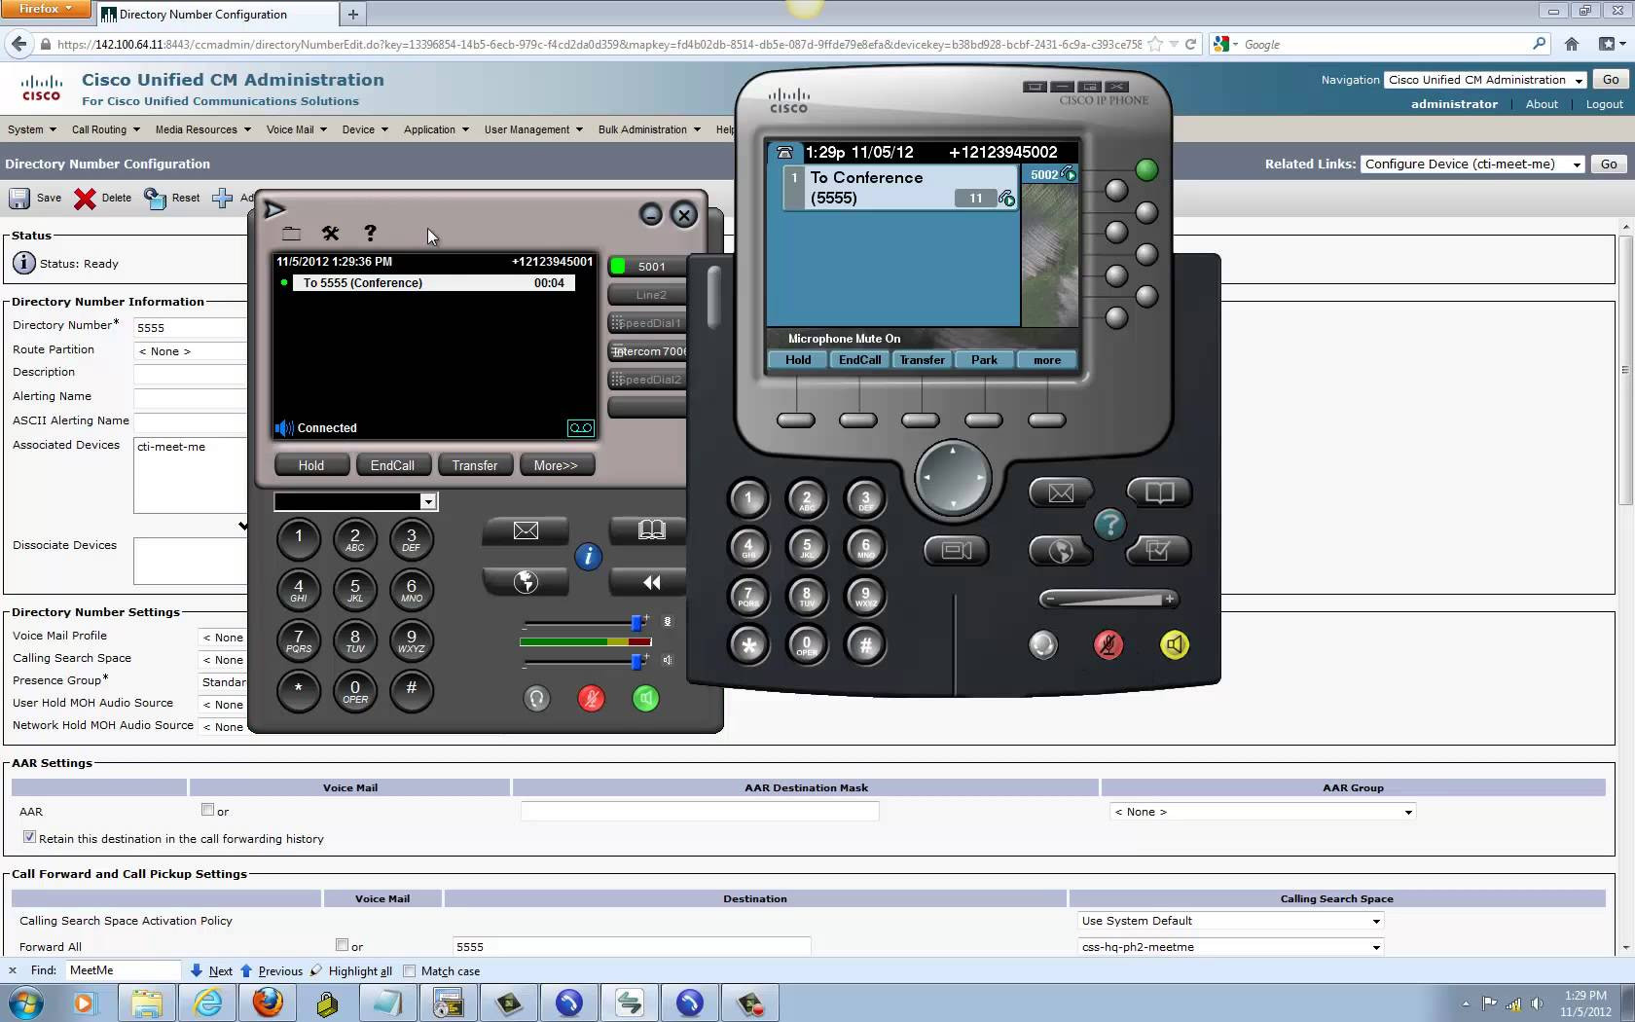Toggle the AAR Voice Mail checkbox

click(207, 810)
